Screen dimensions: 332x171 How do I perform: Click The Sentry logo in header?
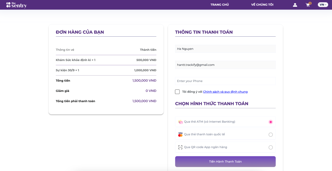17,5
